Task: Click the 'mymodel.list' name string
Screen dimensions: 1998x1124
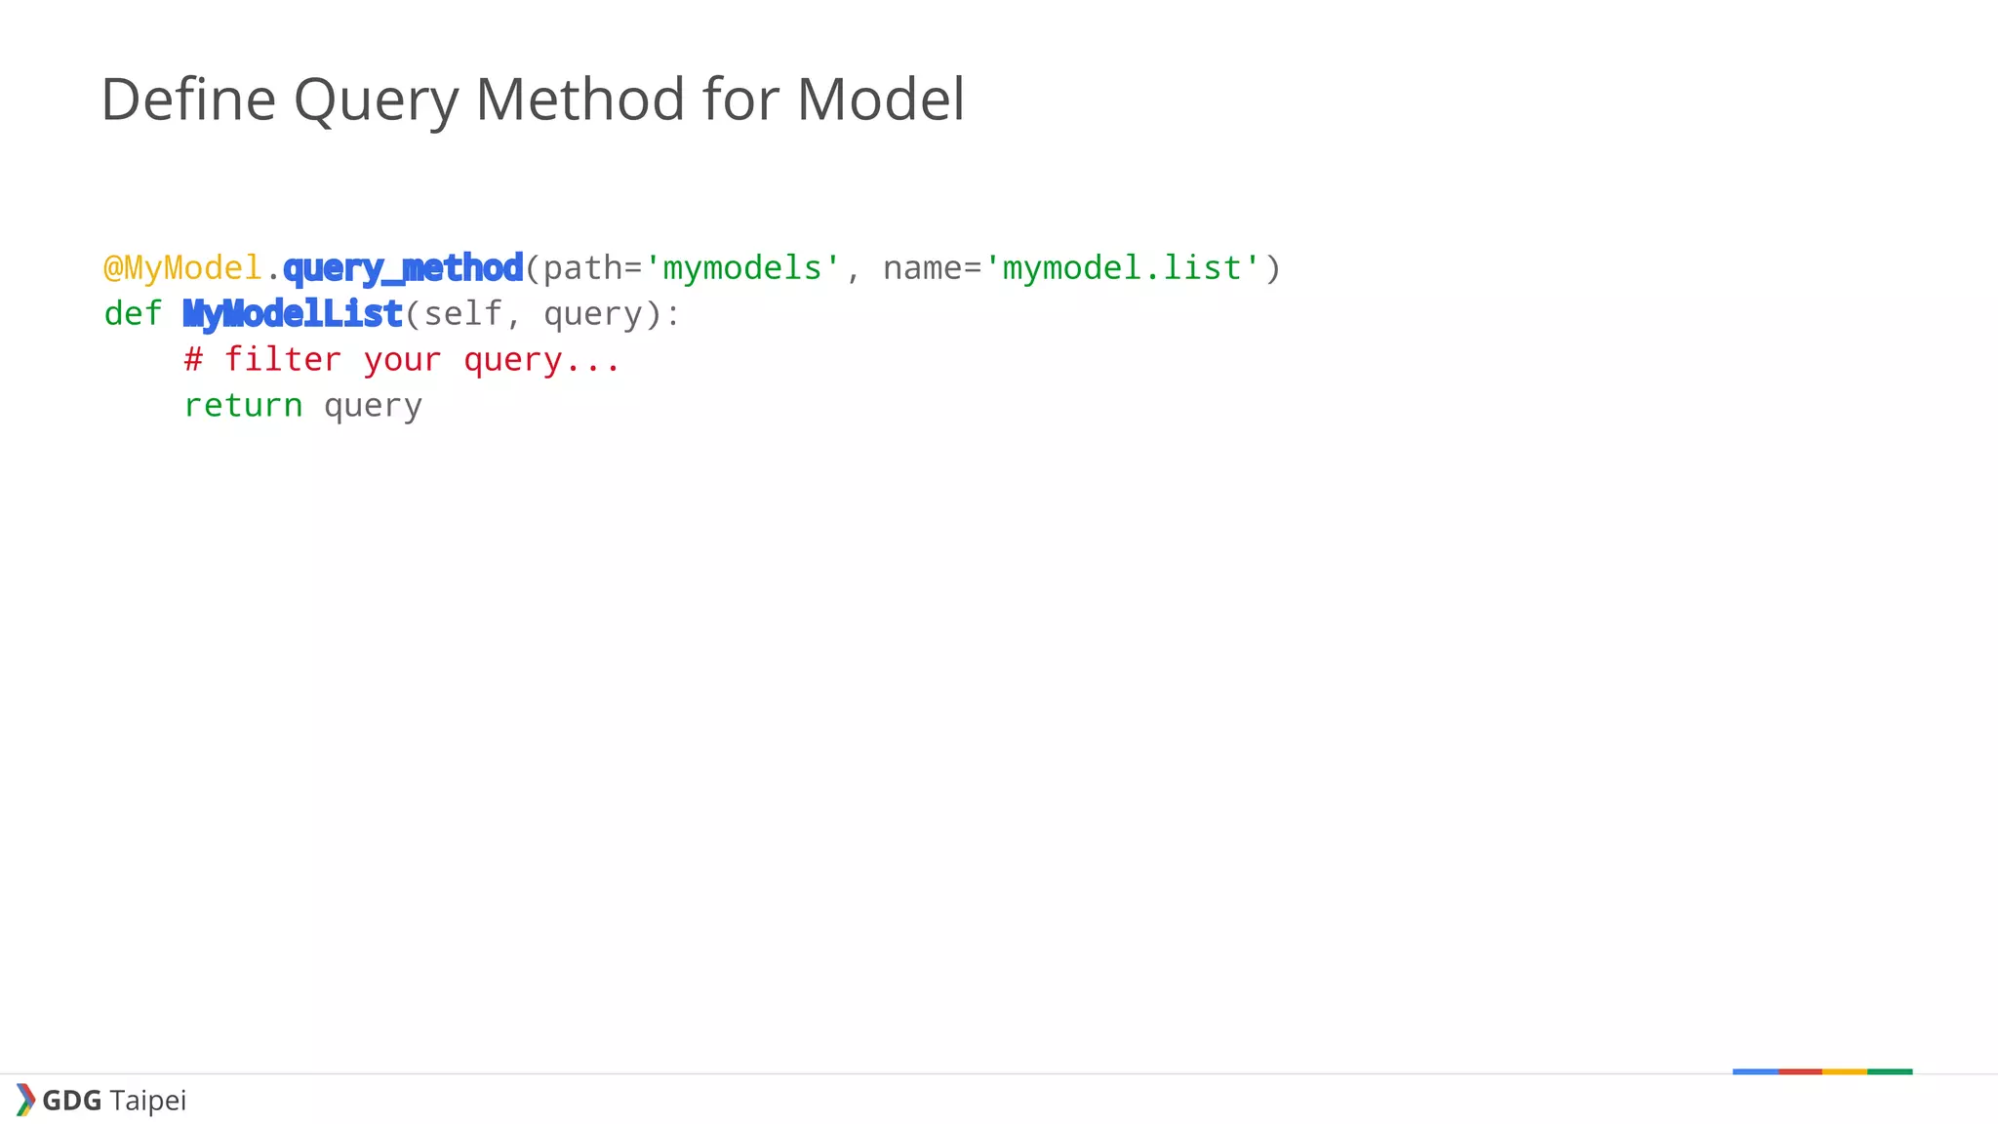Action: 1123,267
